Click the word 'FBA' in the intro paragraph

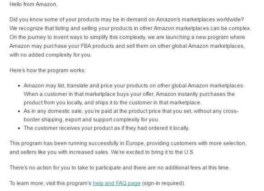pos(86,46)
